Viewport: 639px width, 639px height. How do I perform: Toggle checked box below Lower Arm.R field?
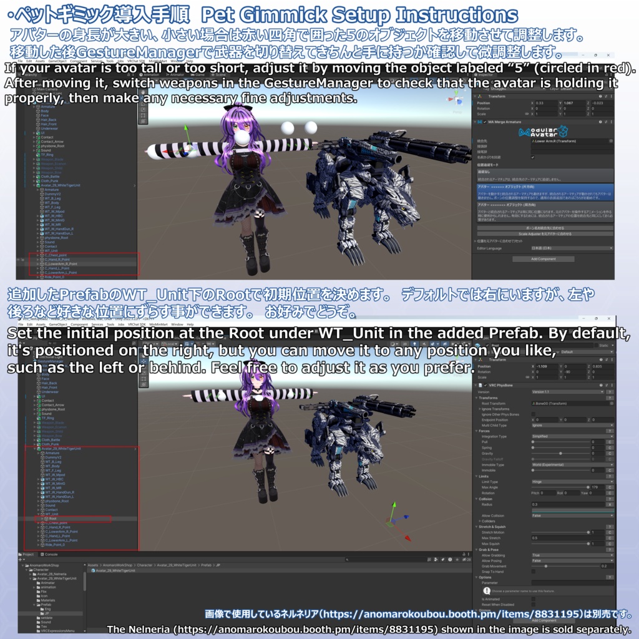(x=533, y=157)
